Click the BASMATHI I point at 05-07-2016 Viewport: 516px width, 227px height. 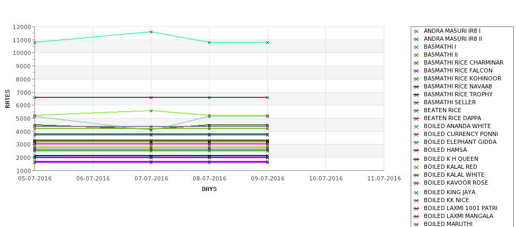tap(34, 42)
